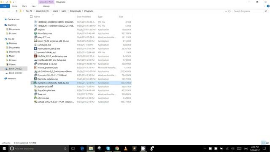Click the Pak-Urdu-Installer.exe file icon
270x152 pixels.
pyautogui.click(x=35, y=79)
